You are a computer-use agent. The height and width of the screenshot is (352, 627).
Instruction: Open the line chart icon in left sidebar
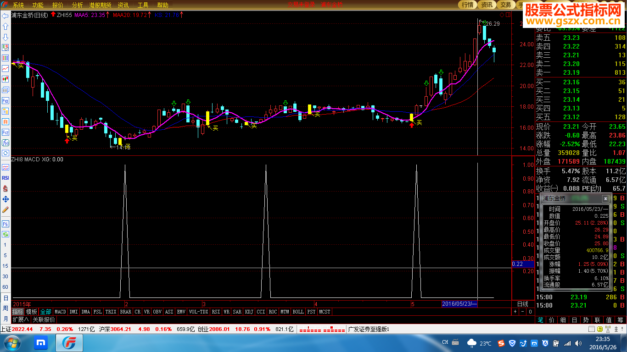pos(6,69)
